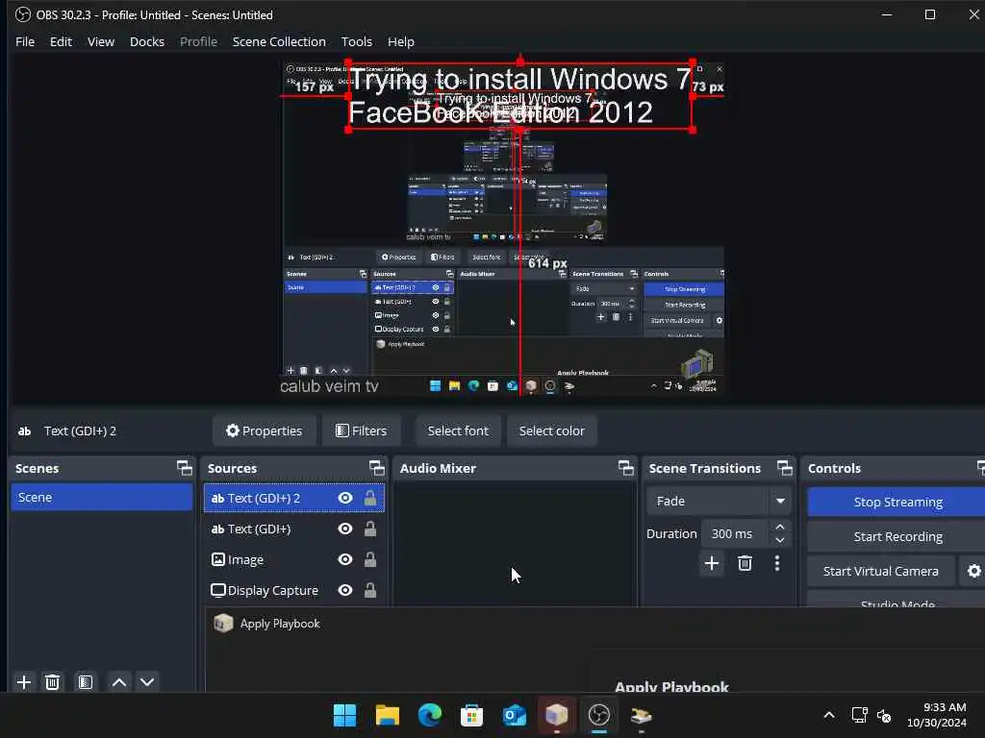This screenshot has width=985, height=738.
Task: Add a new scene with plus icon
Action: (24, 682)
